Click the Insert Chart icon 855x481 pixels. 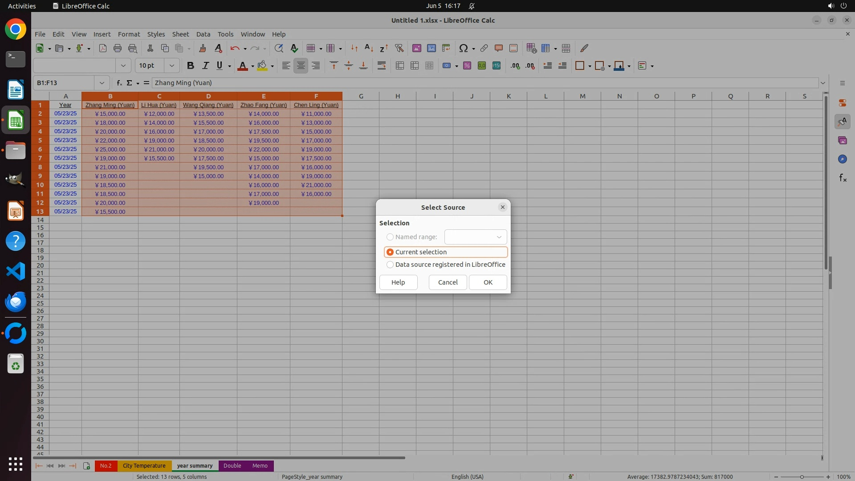(431, 48)
